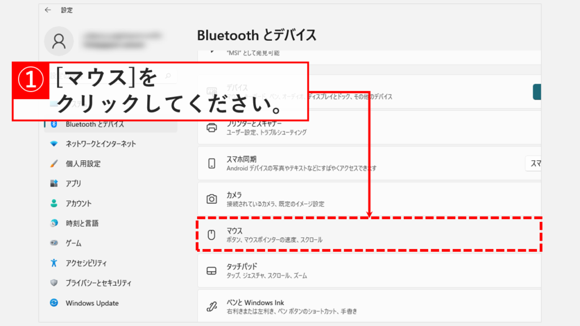Click text タップ、ジェスチャ、スクロール、ズーム
This screenshot has width=580, height=326.
(267, 276)
